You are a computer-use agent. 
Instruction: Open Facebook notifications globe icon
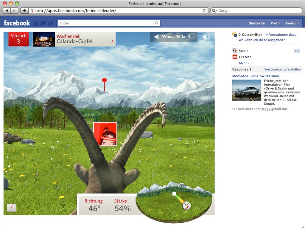point(50,23)
